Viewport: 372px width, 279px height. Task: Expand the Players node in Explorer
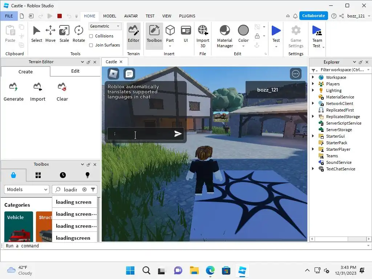(x=313, y=84)
